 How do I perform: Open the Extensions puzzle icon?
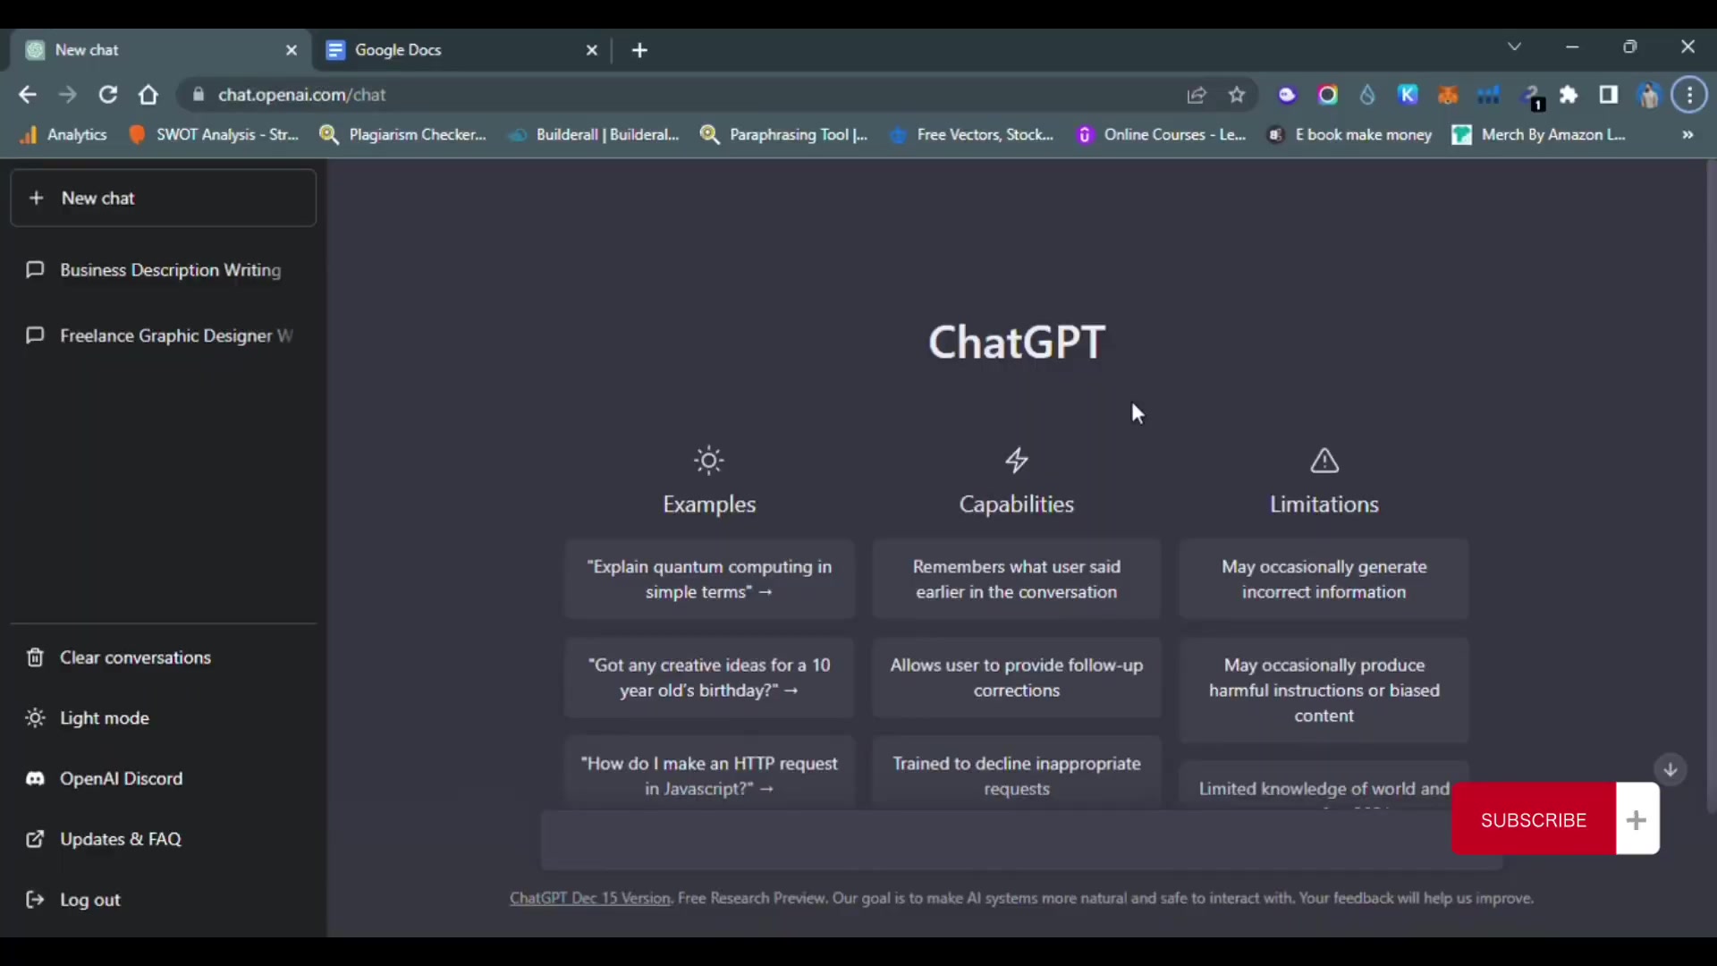(1569, 95)
